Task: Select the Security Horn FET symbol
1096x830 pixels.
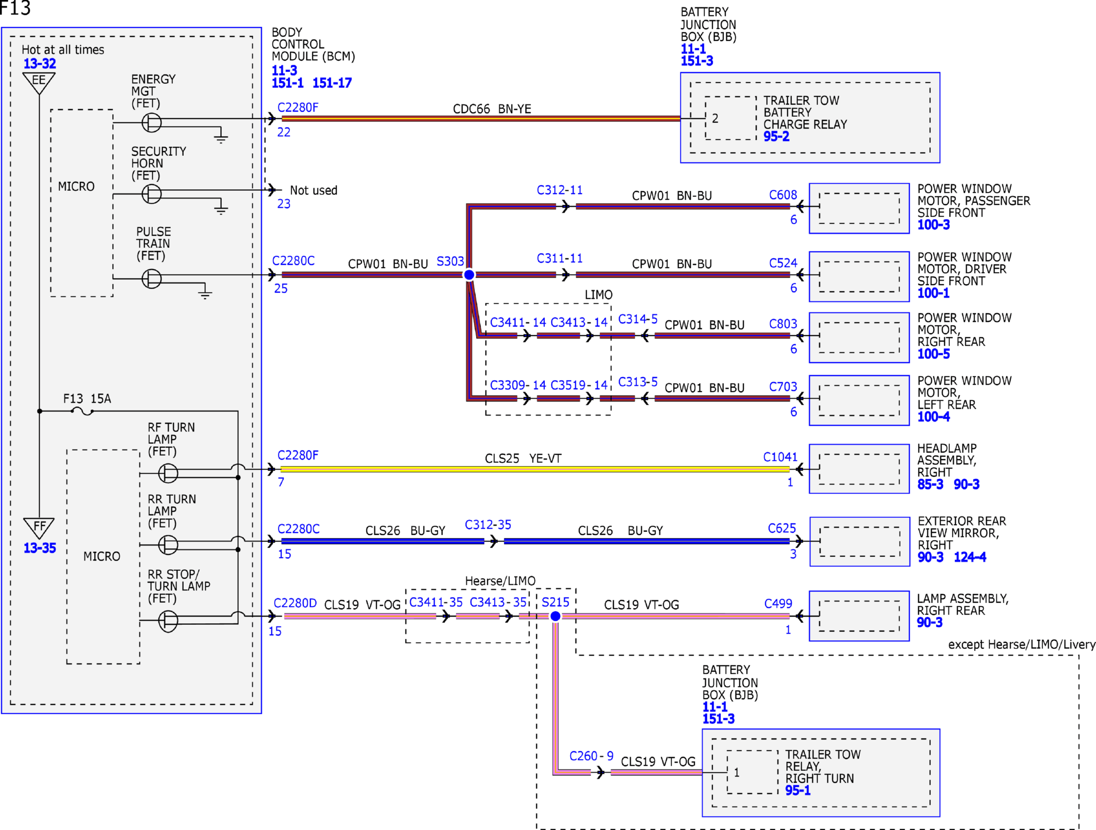Action: (x=152, y=194)
